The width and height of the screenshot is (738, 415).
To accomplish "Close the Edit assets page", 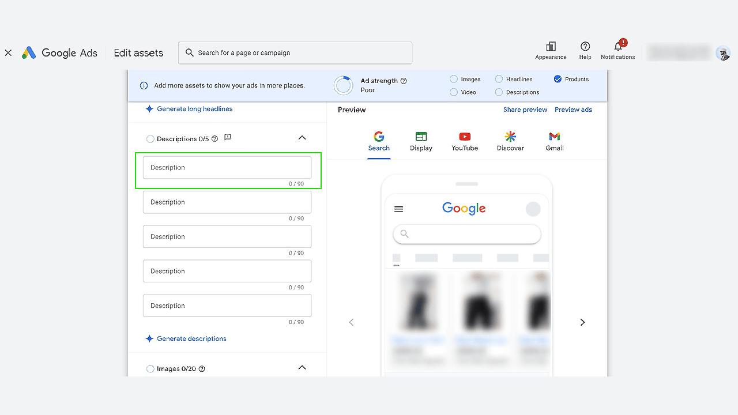I will click(8, 53).
